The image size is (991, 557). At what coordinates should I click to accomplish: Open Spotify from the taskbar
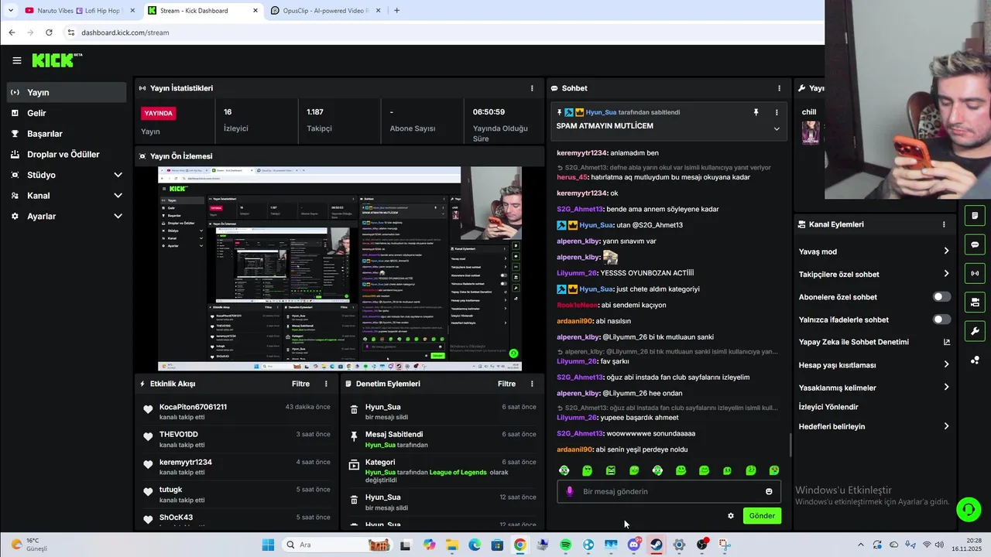pos(565,545)
